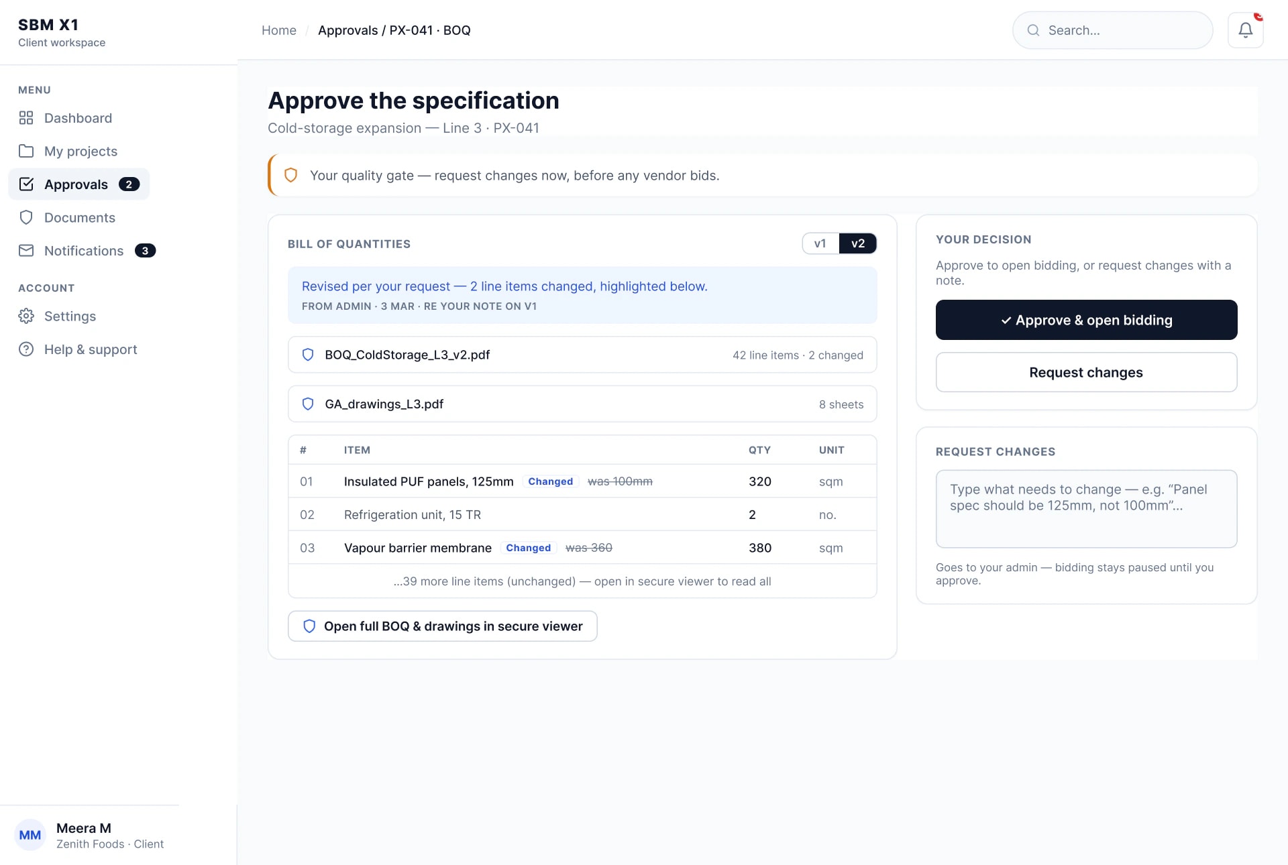Select the v2 version toggle

point(857,243)
